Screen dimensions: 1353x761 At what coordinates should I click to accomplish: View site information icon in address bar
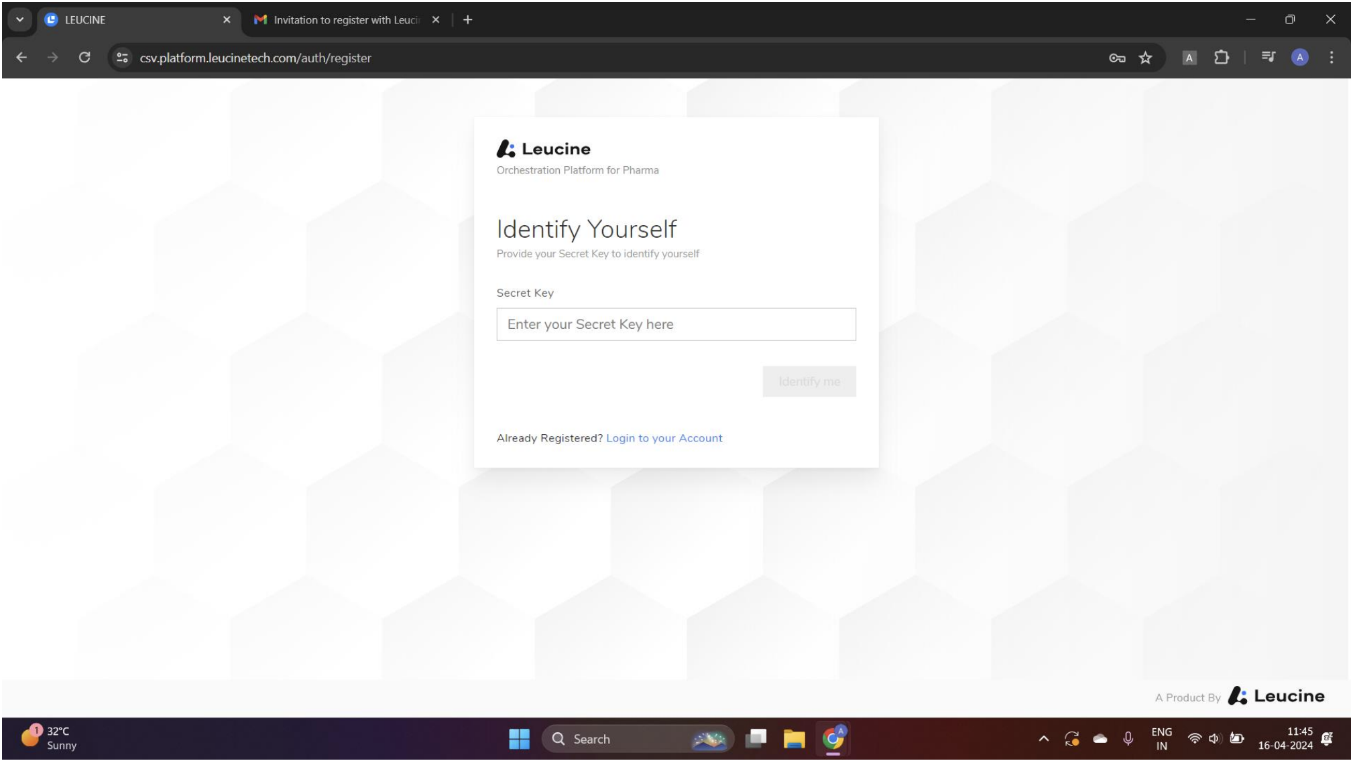click(122, 58)
